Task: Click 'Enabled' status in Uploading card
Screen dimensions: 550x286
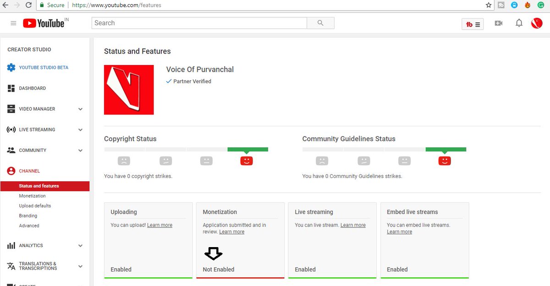Action: [121, 270]
